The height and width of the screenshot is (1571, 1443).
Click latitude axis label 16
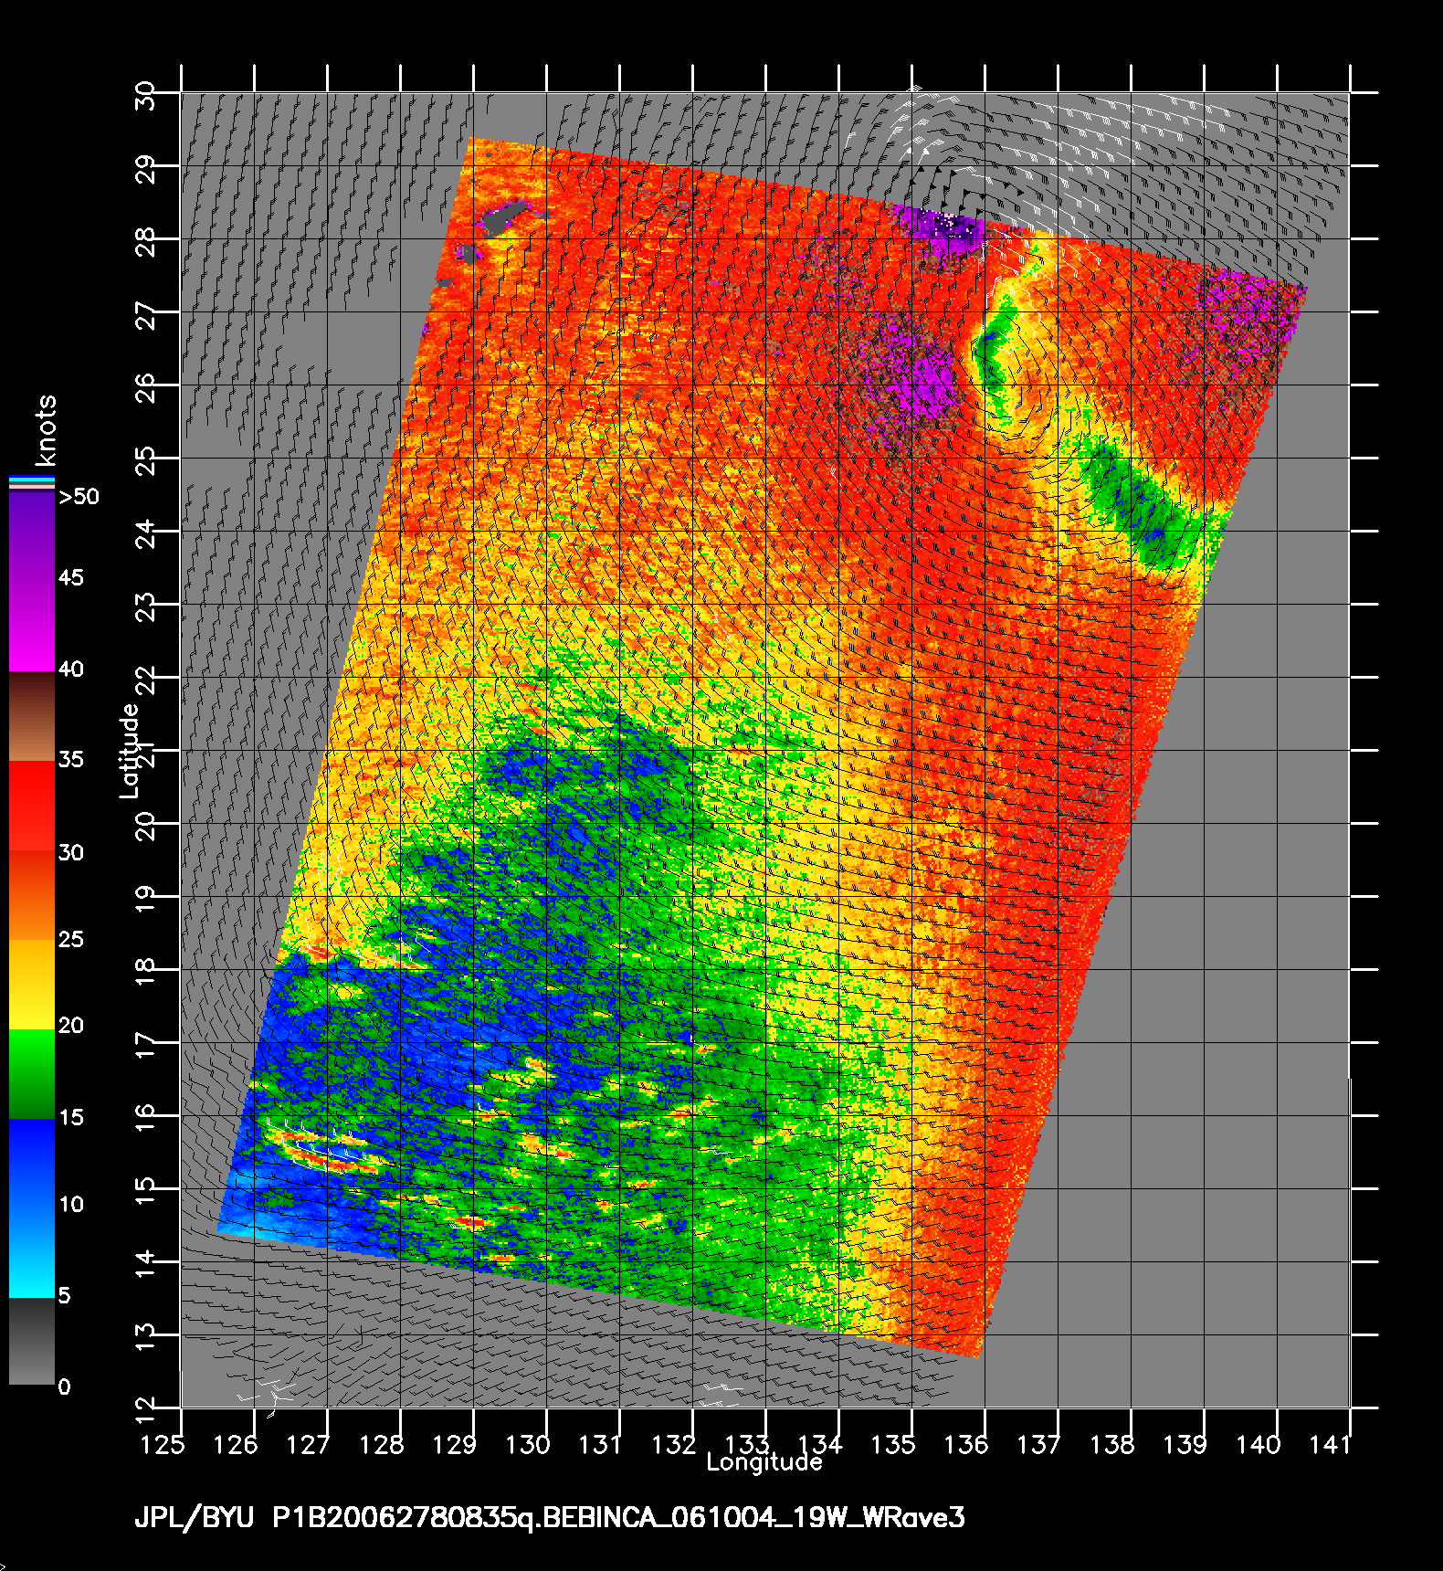click(x=146, y=1118)
